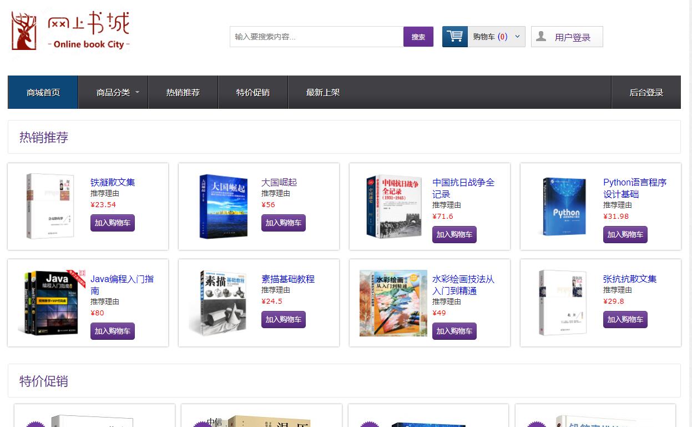
Task: Click 用户登录 to log in
Action: 573,36
